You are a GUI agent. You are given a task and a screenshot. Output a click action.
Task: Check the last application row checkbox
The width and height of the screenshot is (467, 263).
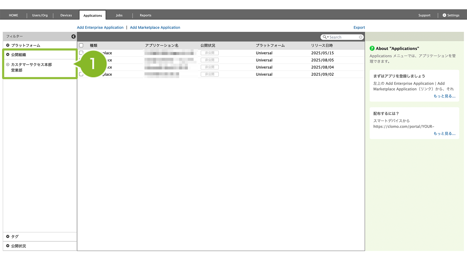click(81, 74)
